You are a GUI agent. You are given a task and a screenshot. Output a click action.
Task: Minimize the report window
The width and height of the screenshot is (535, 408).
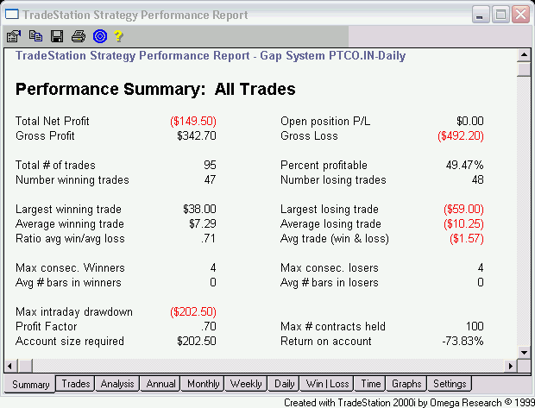[481, 15]
